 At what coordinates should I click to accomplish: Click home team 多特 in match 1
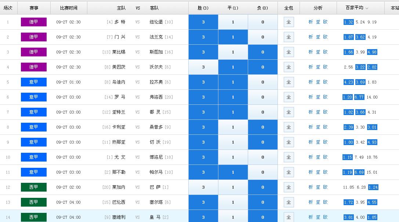[120, 22]
